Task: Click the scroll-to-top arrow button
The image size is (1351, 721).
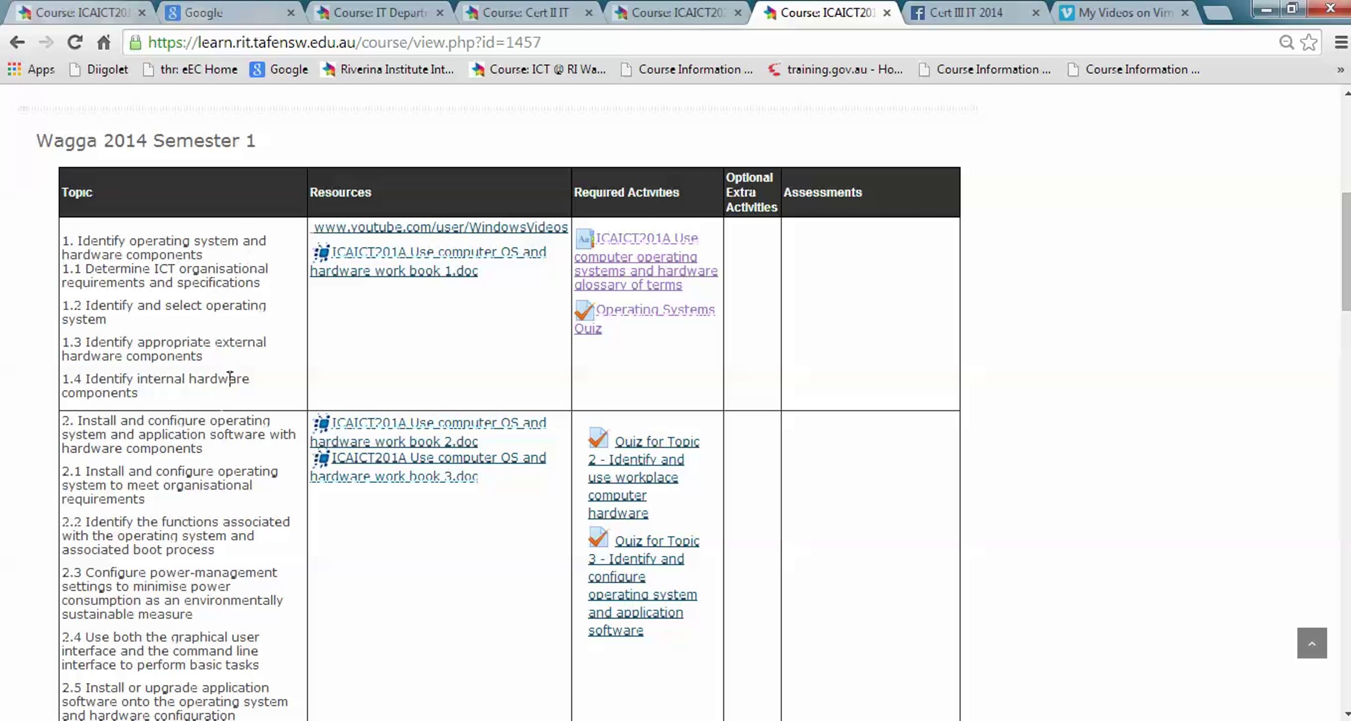Action: click(x=1312, y=643)
